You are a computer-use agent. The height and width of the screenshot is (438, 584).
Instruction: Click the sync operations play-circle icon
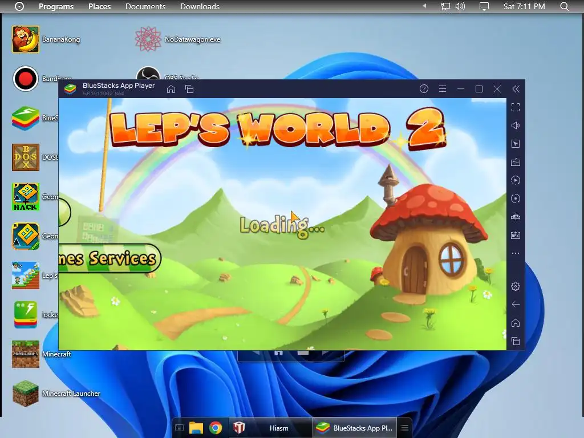(x=516, y=180)
